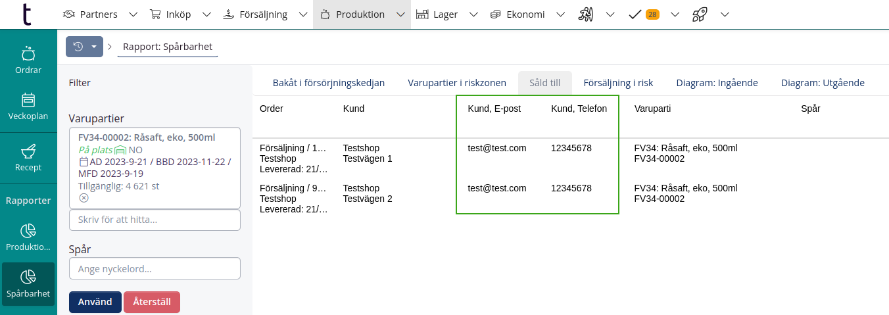Click the Spår keyword input field
889x315 pixels.
pyautogui.click(x=155, y=268)
